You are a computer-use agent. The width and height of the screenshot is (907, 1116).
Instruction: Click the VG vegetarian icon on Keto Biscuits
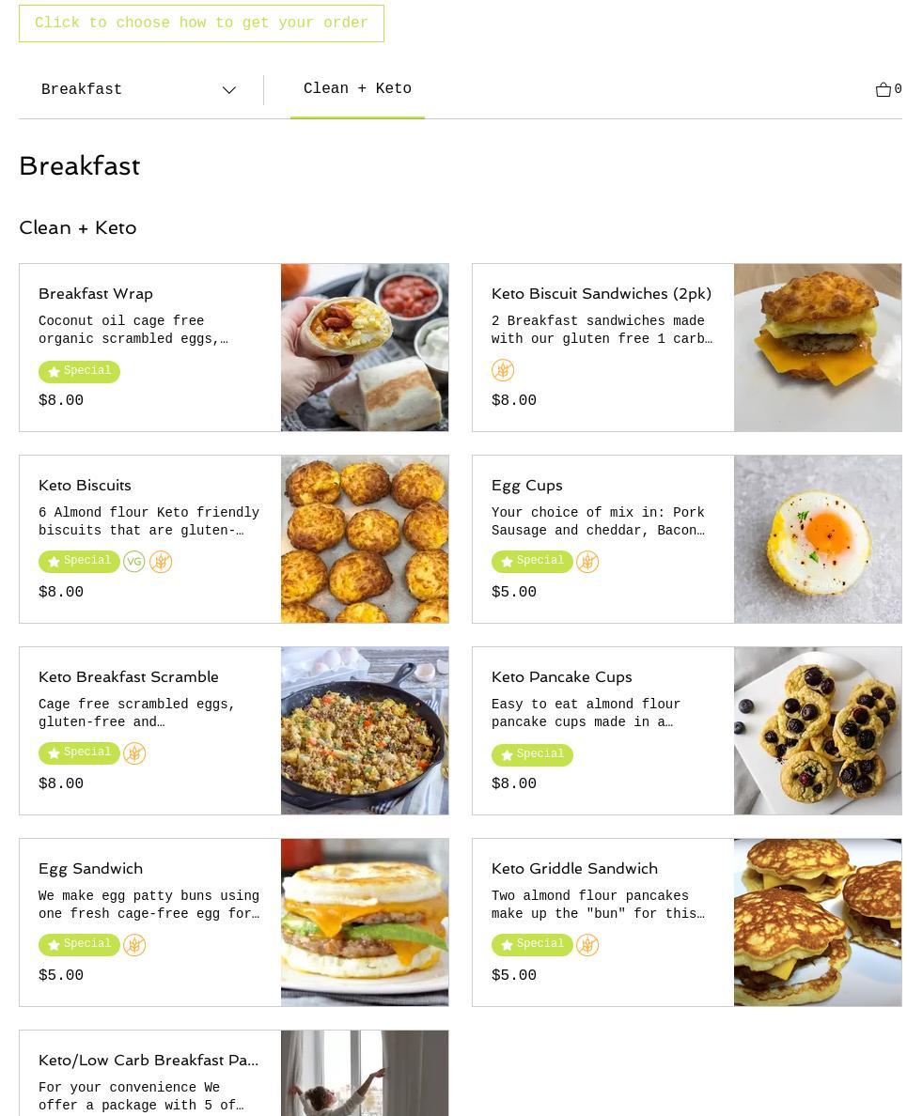(x=134, y=562)
